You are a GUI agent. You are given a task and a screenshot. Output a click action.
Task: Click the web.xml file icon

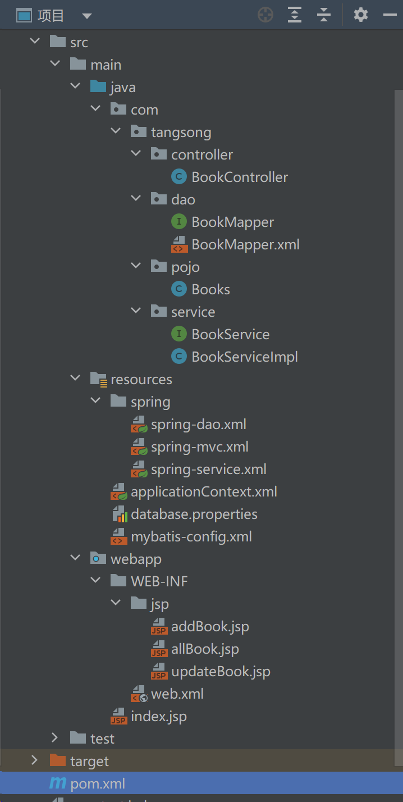tap(139, 694)
